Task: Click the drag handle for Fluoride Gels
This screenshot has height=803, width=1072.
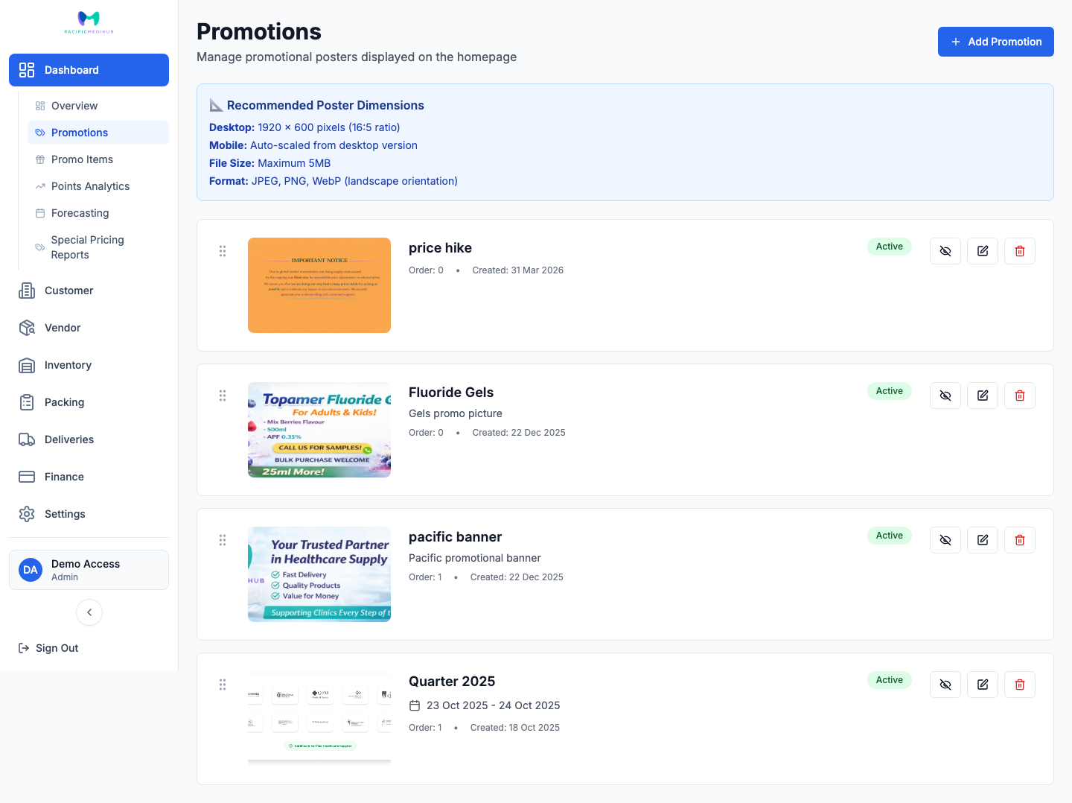Action: pos(223,396)
